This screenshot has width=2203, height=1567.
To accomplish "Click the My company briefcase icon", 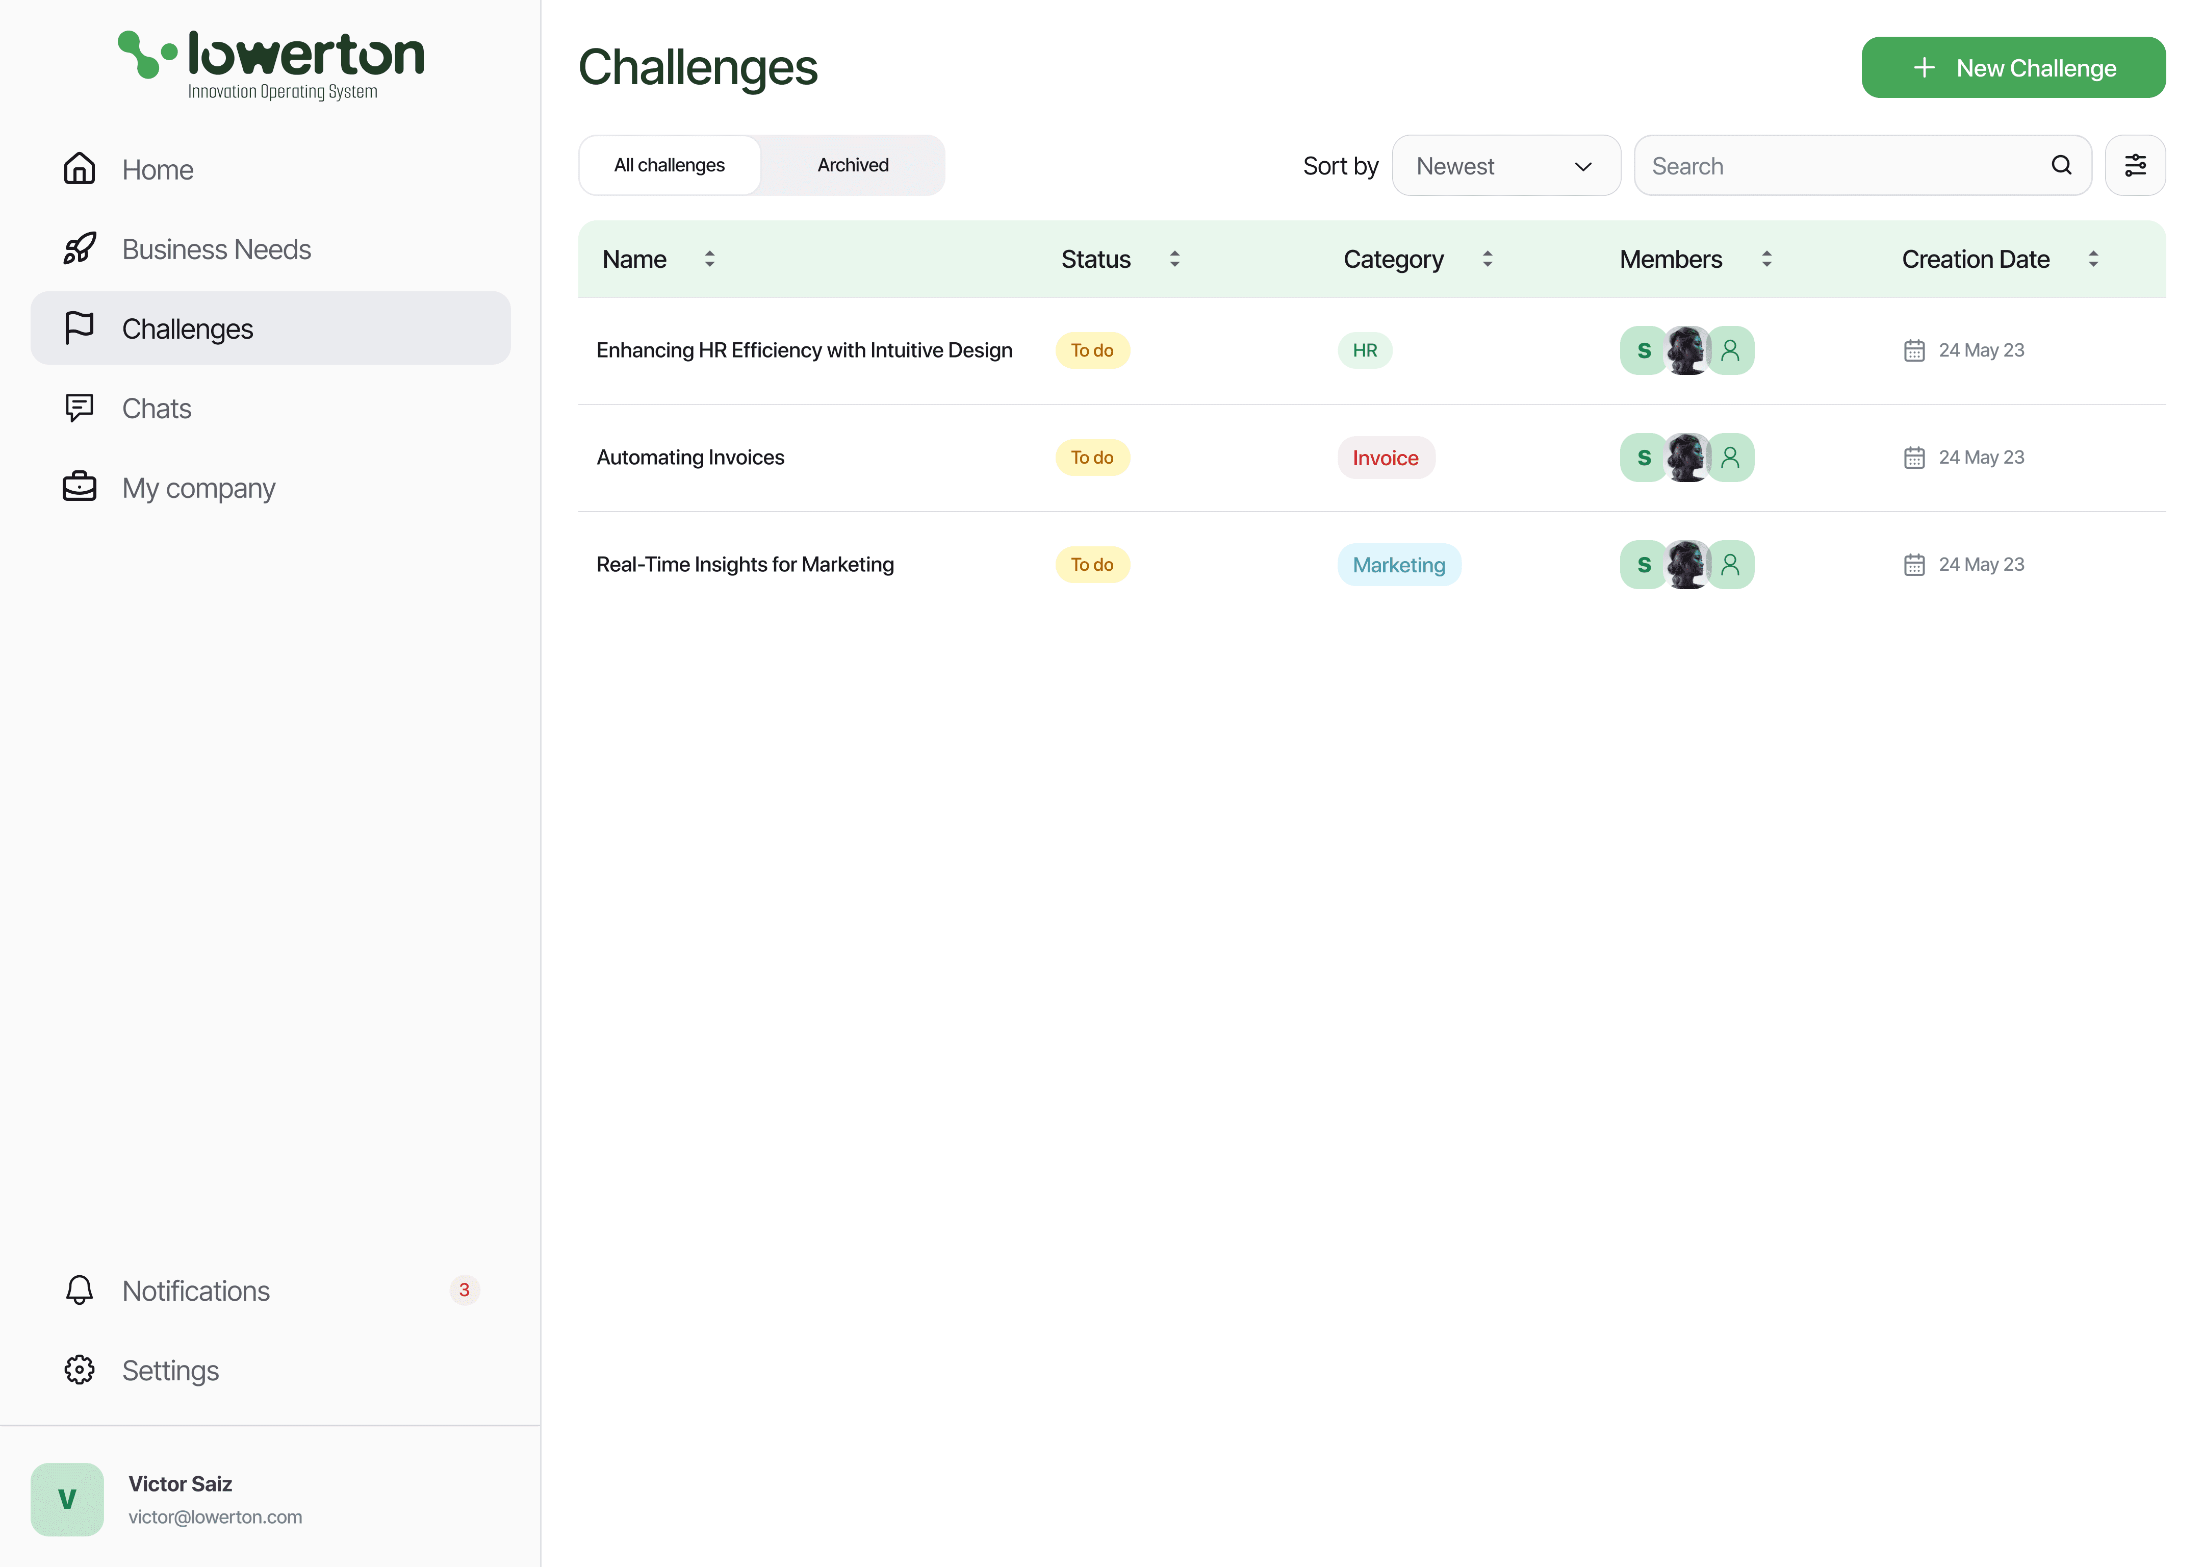I will [79, 486].
